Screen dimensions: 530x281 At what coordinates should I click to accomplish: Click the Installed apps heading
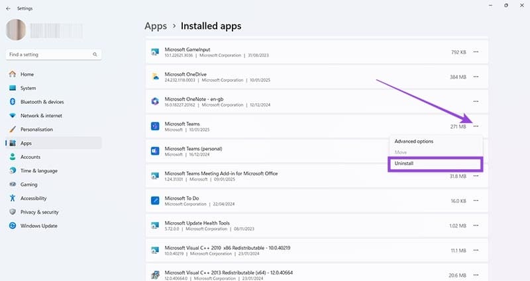[x=211, y=26]
